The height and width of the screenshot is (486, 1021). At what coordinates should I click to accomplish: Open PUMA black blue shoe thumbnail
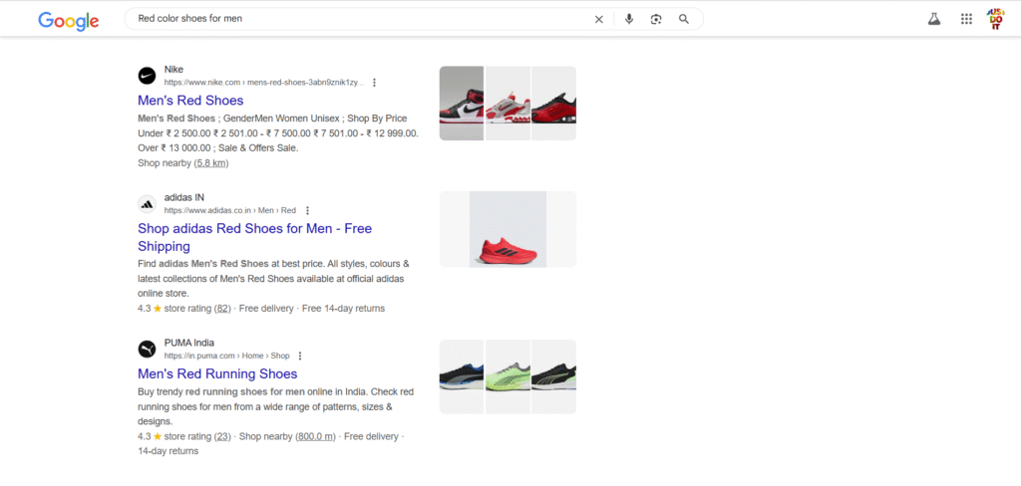(x=462, y=376)
